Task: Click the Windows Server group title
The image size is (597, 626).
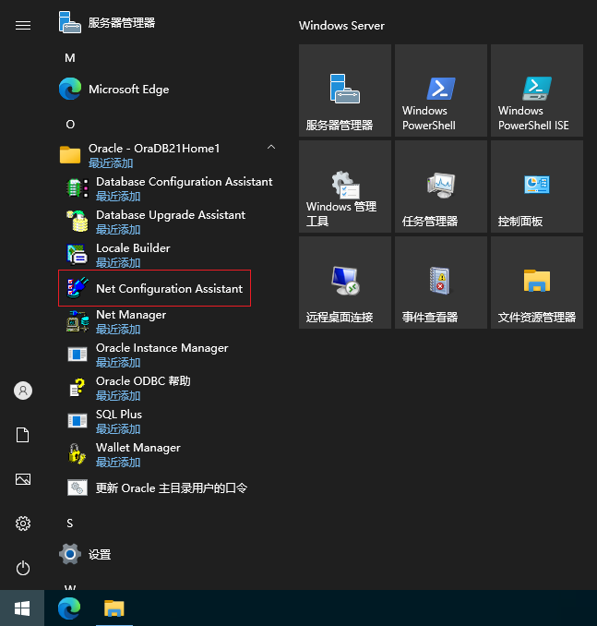Action: [341, 26]
